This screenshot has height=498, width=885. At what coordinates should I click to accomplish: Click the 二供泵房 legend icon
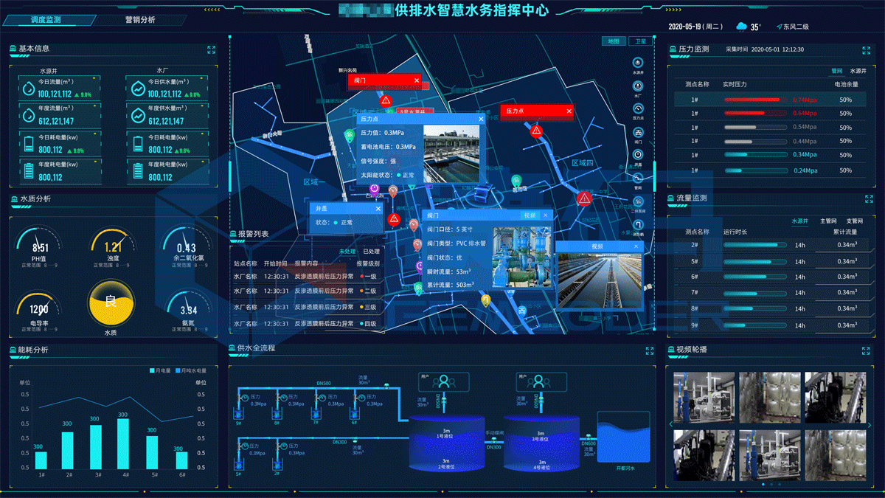click(x=636, y=201)
